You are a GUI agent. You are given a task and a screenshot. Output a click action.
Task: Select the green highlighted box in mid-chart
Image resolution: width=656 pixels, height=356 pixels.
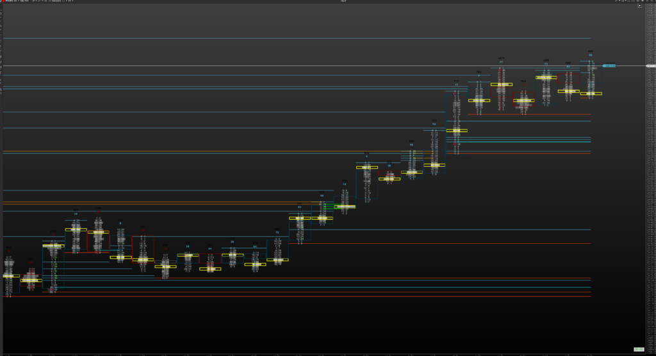click(344, 207)
